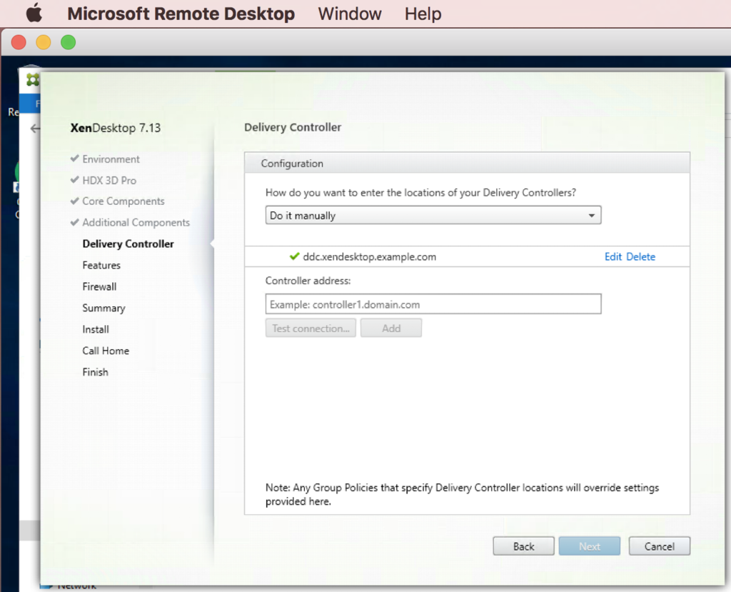
Task: Open the Microsoft Remote Desktop menu
Action: tap(181, 14)
